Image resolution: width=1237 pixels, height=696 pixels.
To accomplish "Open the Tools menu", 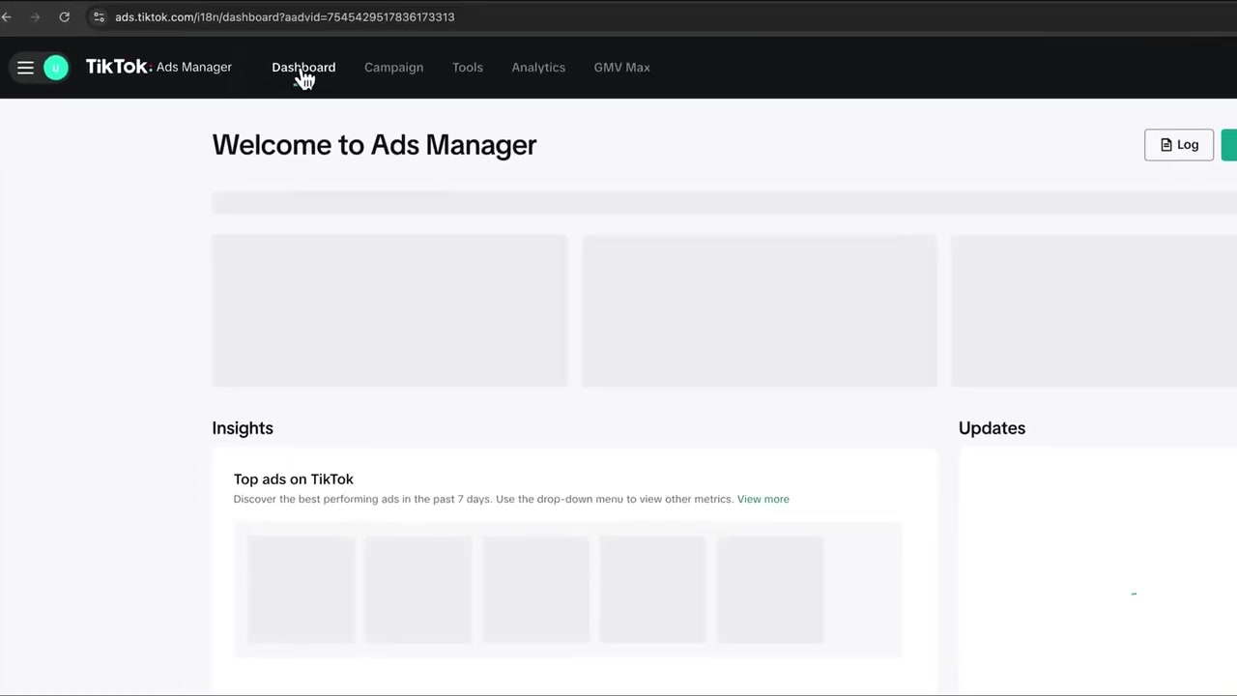I will click(468, 67).
